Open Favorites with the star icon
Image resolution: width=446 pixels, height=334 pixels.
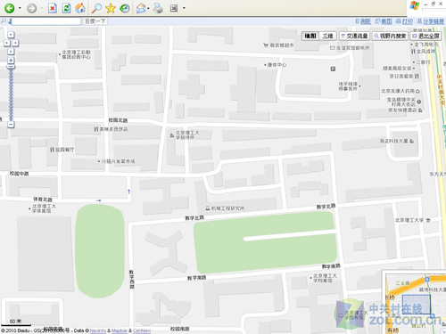pyautogui.click(x=111, y=8)
